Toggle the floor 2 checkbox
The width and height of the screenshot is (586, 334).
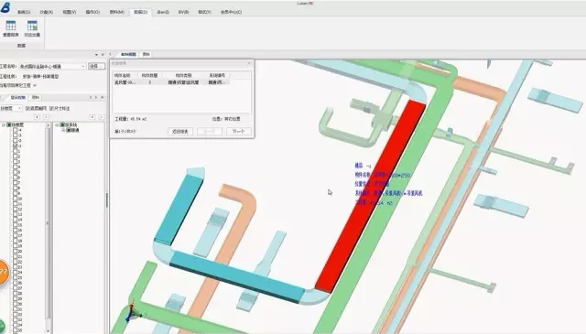click(16, 156)
